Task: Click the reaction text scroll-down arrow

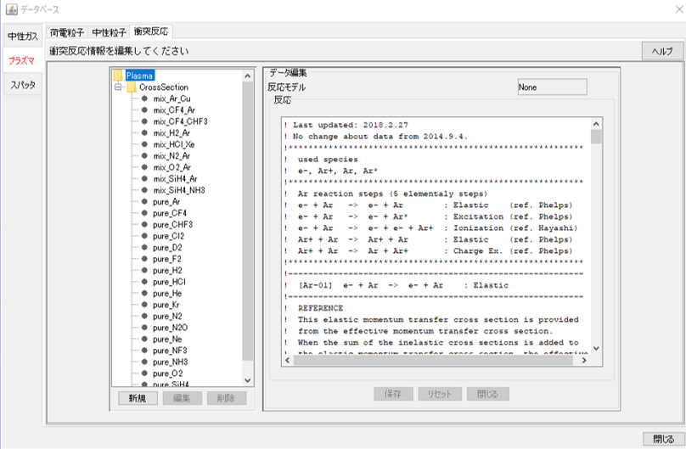Action: [596, 349]
